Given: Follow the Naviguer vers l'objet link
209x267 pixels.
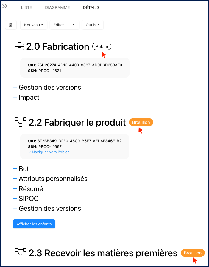Looking at the screenshot, I should 49,152.
